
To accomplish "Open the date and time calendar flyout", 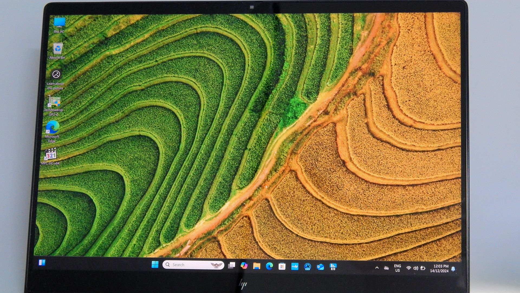I will (x=440, y=269).
